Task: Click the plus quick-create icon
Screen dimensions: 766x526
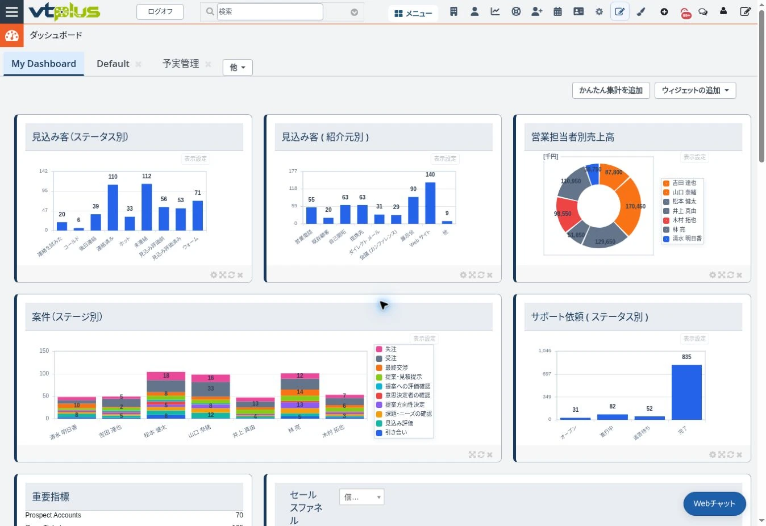Action: [664, 12]
